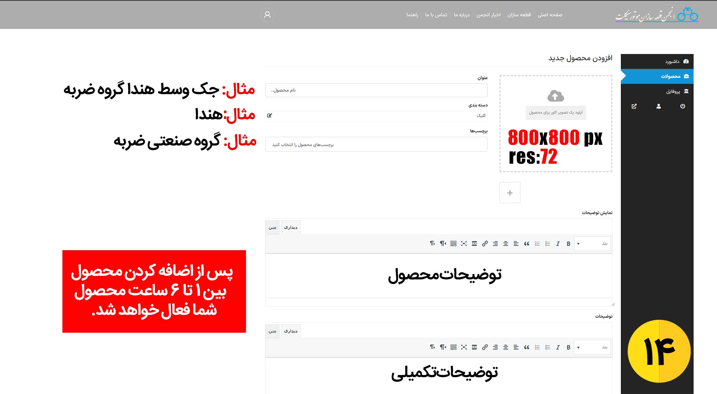Open the category edit pencil icon

coord(270,116)
